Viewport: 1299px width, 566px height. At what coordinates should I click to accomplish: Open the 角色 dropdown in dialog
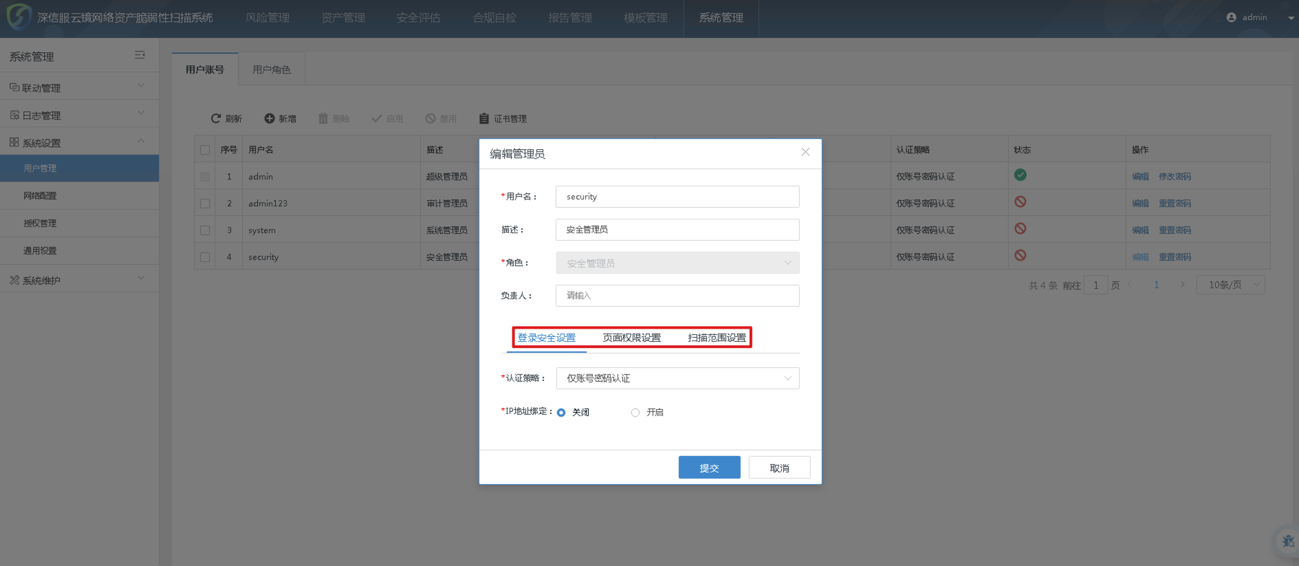677,263
